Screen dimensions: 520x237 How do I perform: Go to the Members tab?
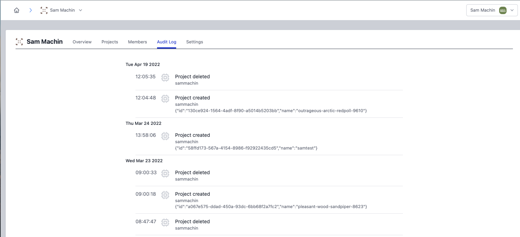(x=137, y=42)
